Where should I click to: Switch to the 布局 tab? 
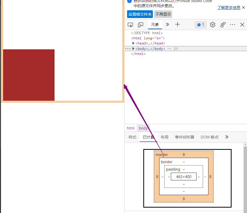tap(164, 137)
